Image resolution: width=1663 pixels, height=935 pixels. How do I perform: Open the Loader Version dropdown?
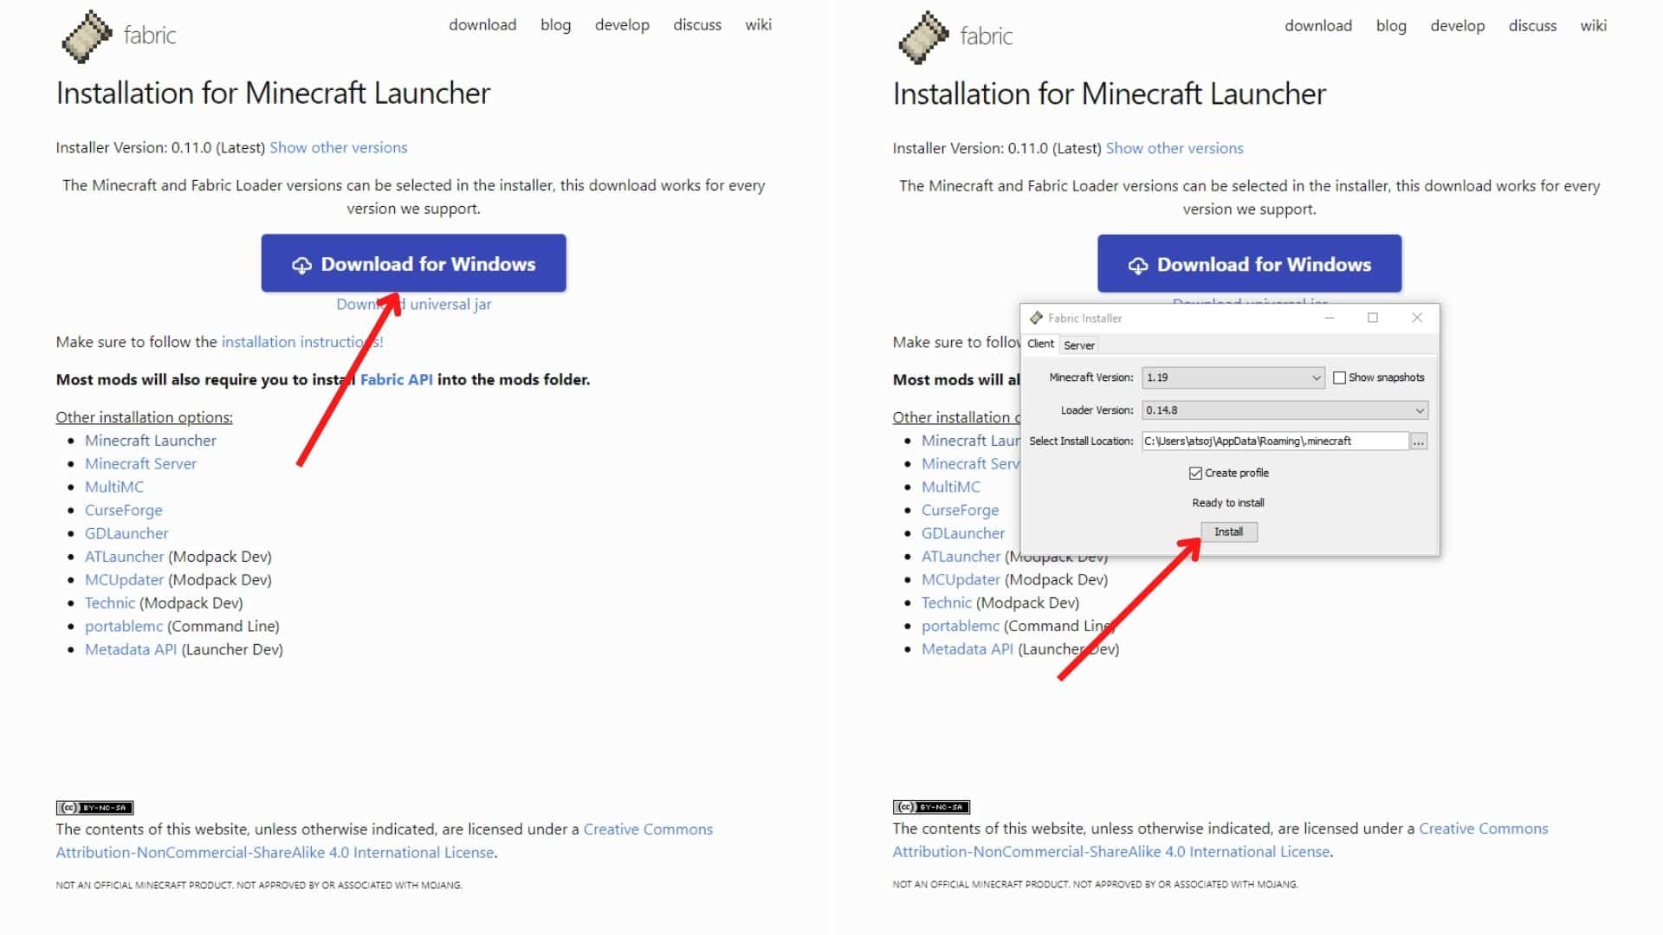pos(1284,410)
